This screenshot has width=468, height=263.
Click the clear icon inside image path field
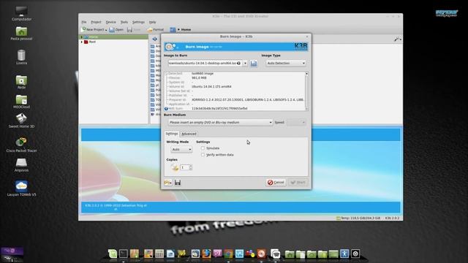(239, 64)
